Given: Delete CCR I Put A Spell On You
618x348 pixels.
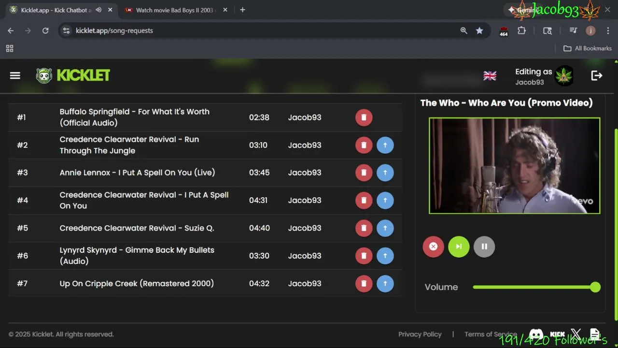Looking at the screenshot, I should (x=364, y=200).
